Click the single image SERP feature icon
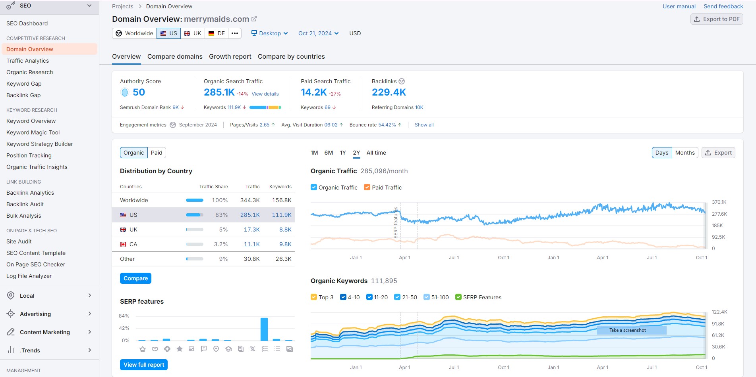The image size is (756, 377). pos(191,349)
